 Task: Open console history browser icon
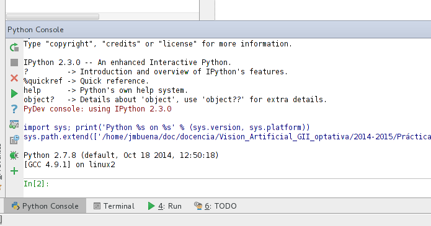[14, 140]
